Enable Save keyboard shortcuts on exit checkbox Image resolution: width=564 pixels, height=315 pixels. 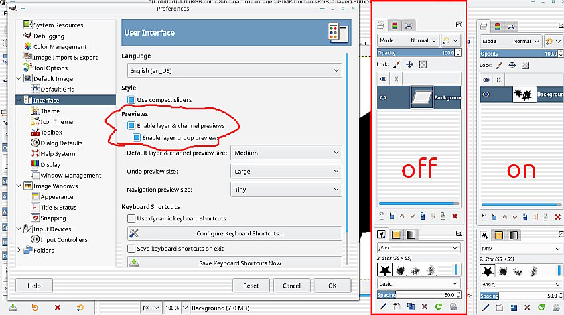point(131,249)
